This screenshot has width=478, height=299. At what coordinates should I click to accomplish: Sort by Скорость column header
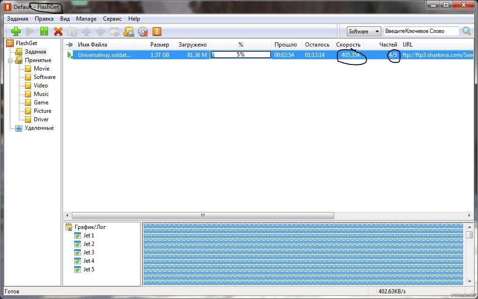348,45
